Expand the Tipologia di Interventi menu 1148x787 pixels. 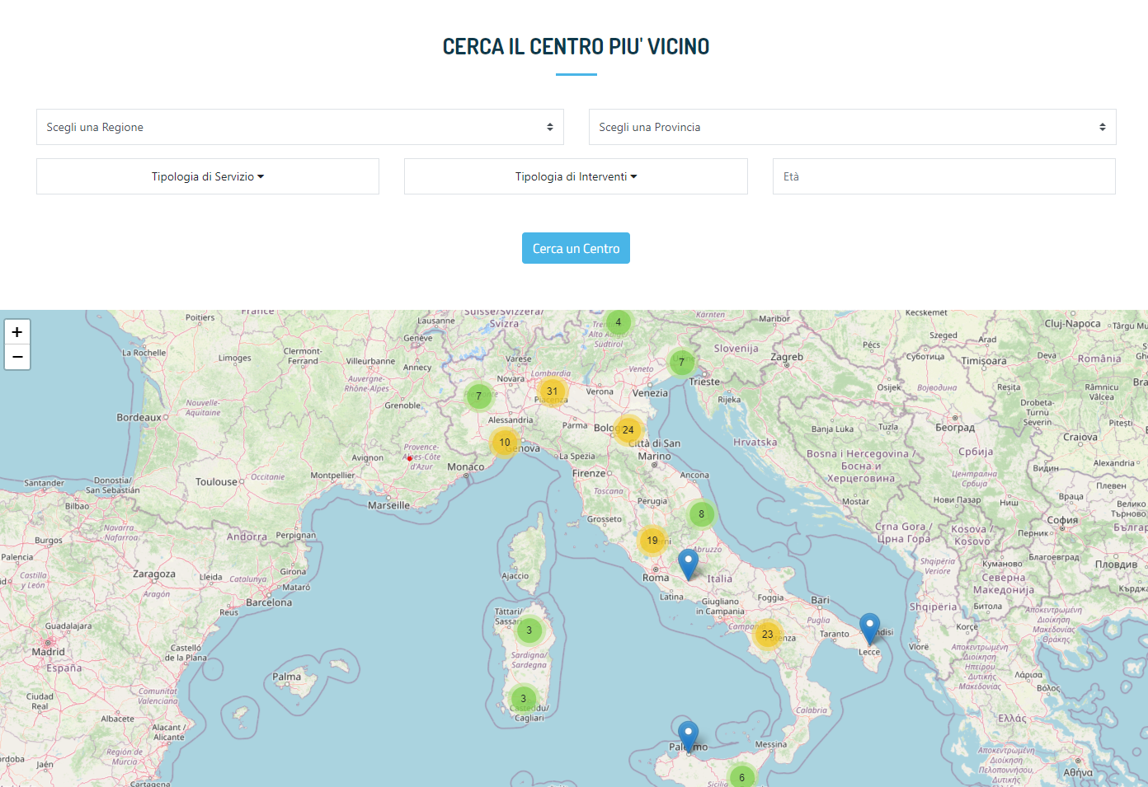pos(576,176)
